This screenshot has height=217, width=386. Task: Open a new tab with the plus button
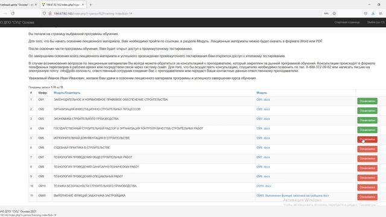tap(90, 5)
